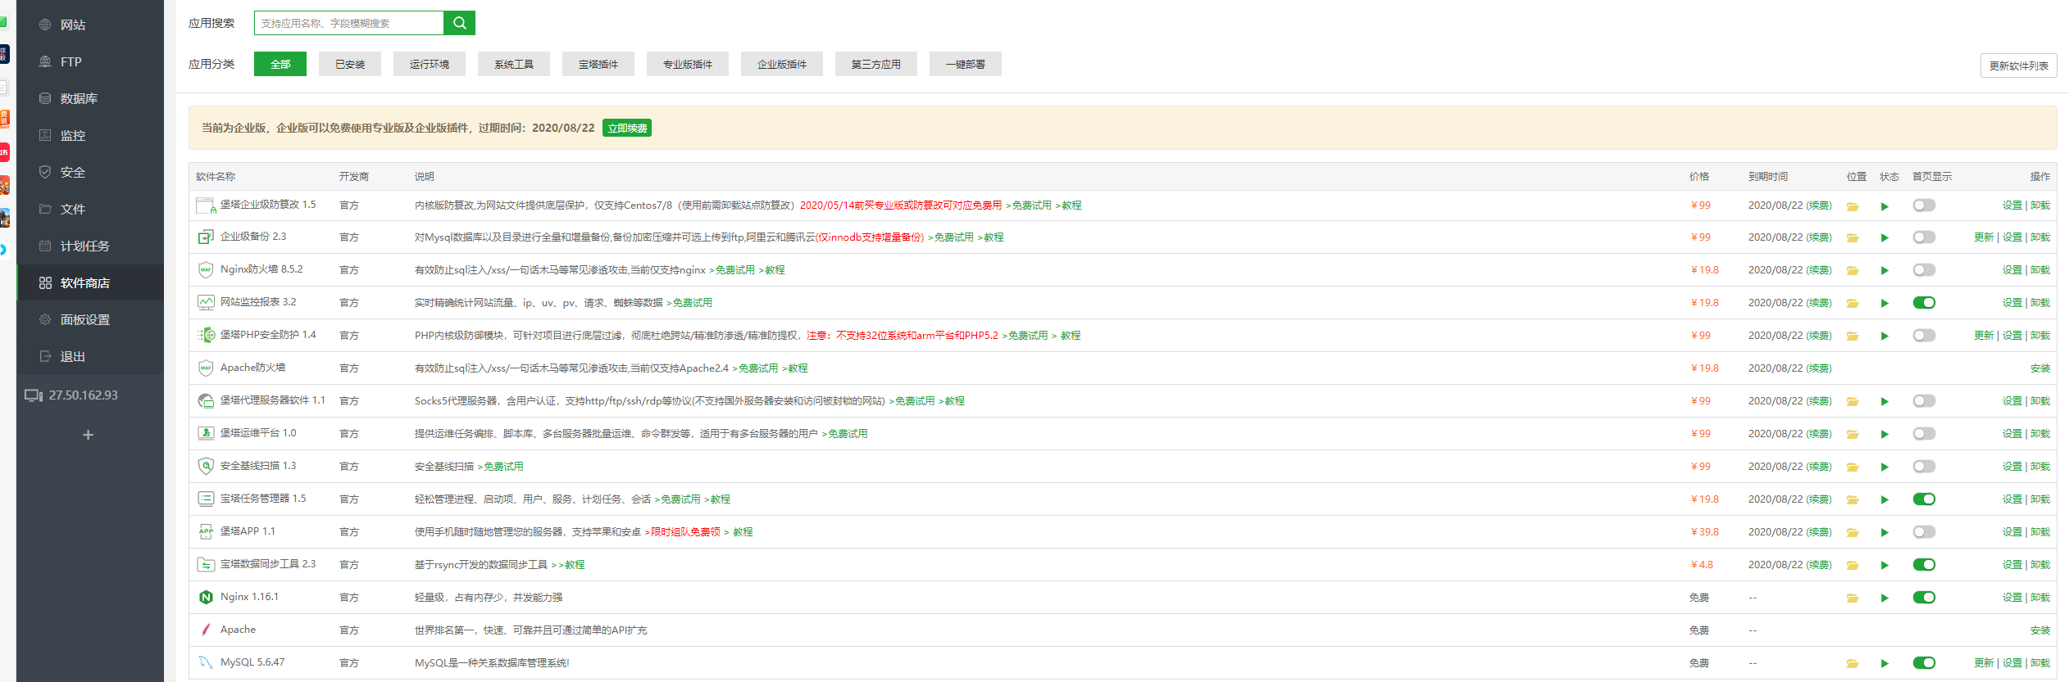Click the 网站 globe icon in sidebar
Viewport: 2069px width, 682px height.
click(45, 25)
